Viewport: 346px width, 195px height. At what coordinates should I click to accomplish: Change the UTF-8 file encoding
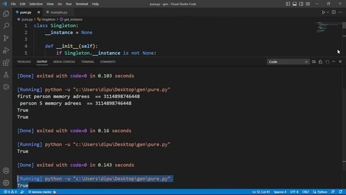(294, 192)
